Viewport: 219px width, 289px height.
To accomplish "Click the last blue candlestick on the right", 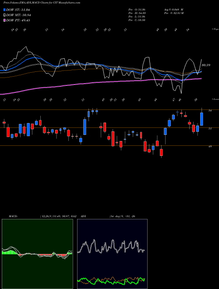I will tap(201, 119).
